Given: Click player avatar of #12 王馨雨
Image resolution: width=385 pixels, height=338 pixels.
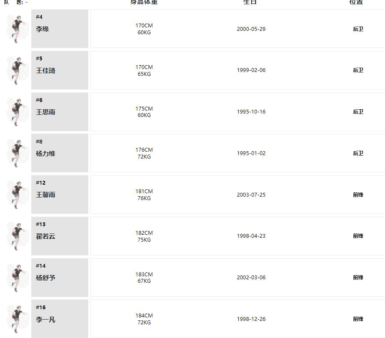Looking at the screenshot, I should [x=17, y=195].
